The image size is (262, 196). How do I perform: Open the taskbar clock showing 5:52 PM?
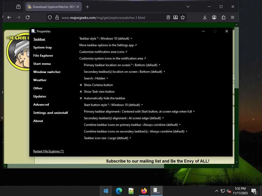[x=240, y=191]
